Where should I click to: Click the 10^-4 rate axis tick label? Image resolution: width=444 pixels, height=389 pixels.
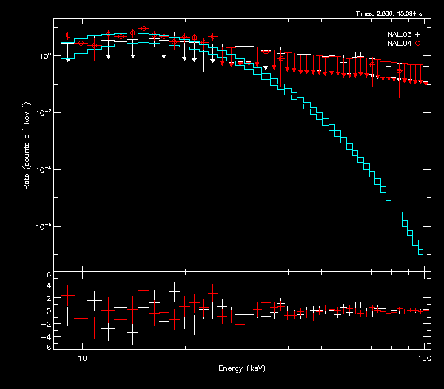[43, 169]
